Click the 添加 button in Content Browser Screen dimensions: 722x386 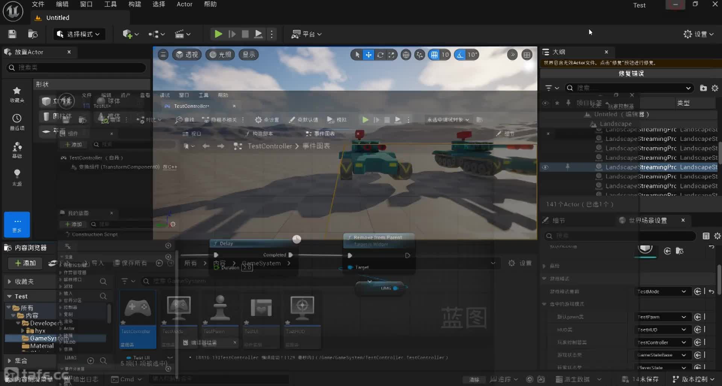tap(25, 263)
